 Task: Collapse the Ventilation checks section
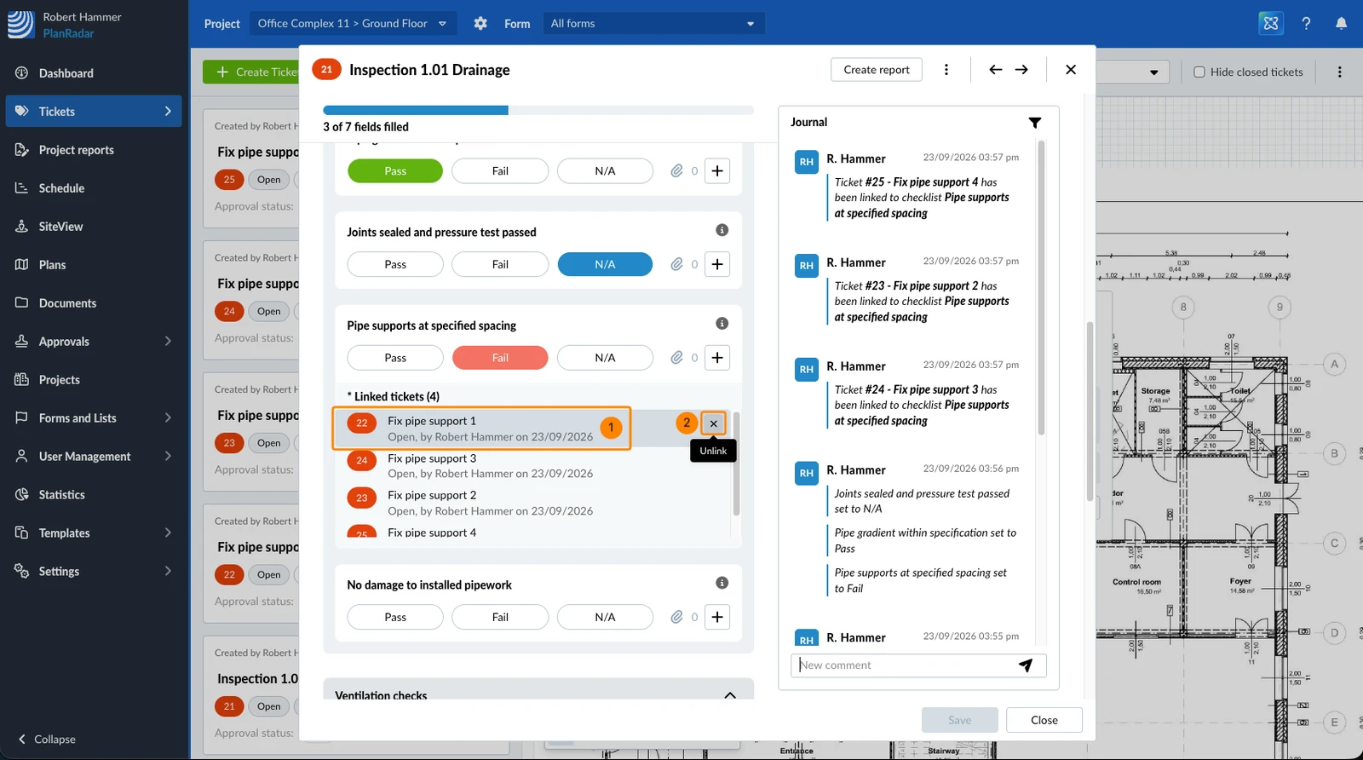[730, 695]
